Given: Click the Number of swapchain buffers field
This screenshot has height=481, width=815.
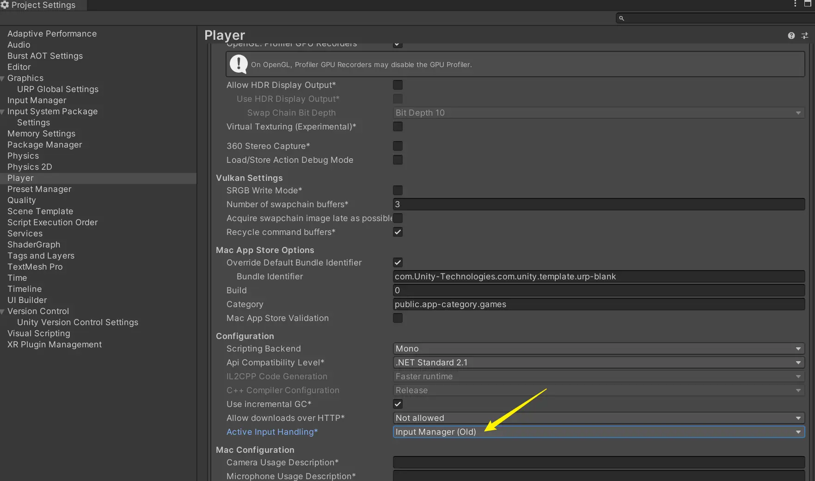Looking at the screenshot, I should pyautogui.click(x=598, y=204).
